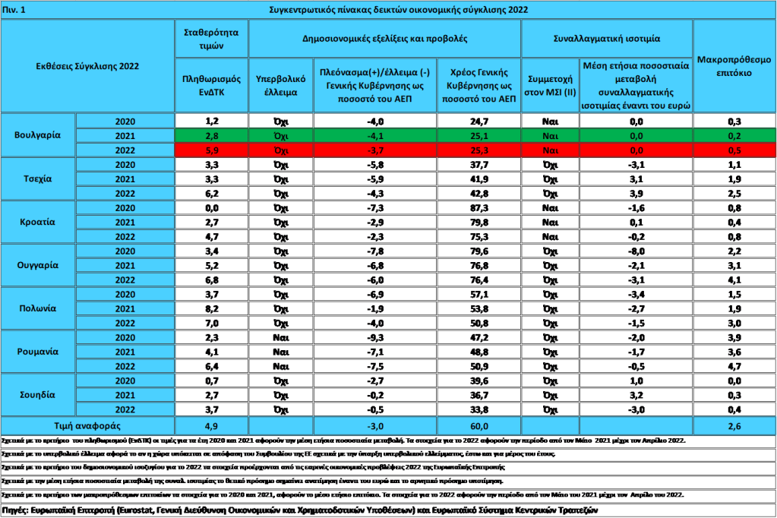
Task: Select the Συναλλαγματική ισοτιμία group header
Action: [x=607, y=37]
